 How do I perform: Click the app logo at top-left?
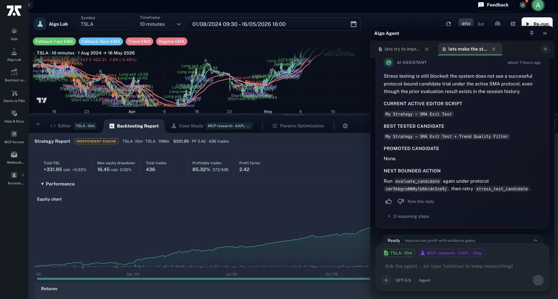pyautogui.click(x=14, y=11)
